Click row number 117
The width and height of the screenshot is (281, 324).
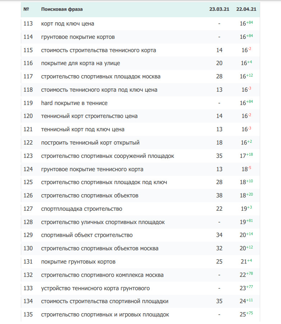(28, 77)
